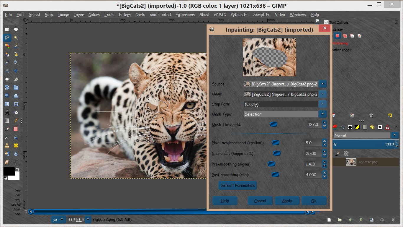The height and width of the screenshot is (227, 403).
Task: Choose the Zoom magnifier tool
Action: [x=16, y=63]
